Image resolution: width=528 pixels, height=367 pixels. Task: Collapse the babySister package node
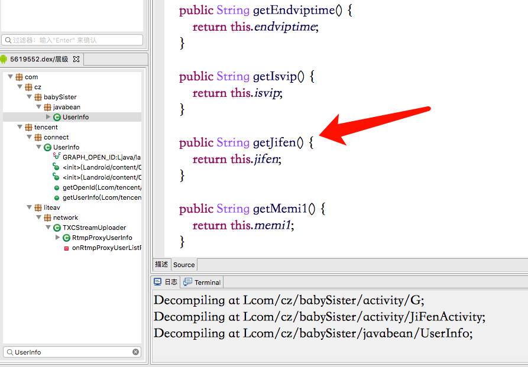tap(30, 97)
